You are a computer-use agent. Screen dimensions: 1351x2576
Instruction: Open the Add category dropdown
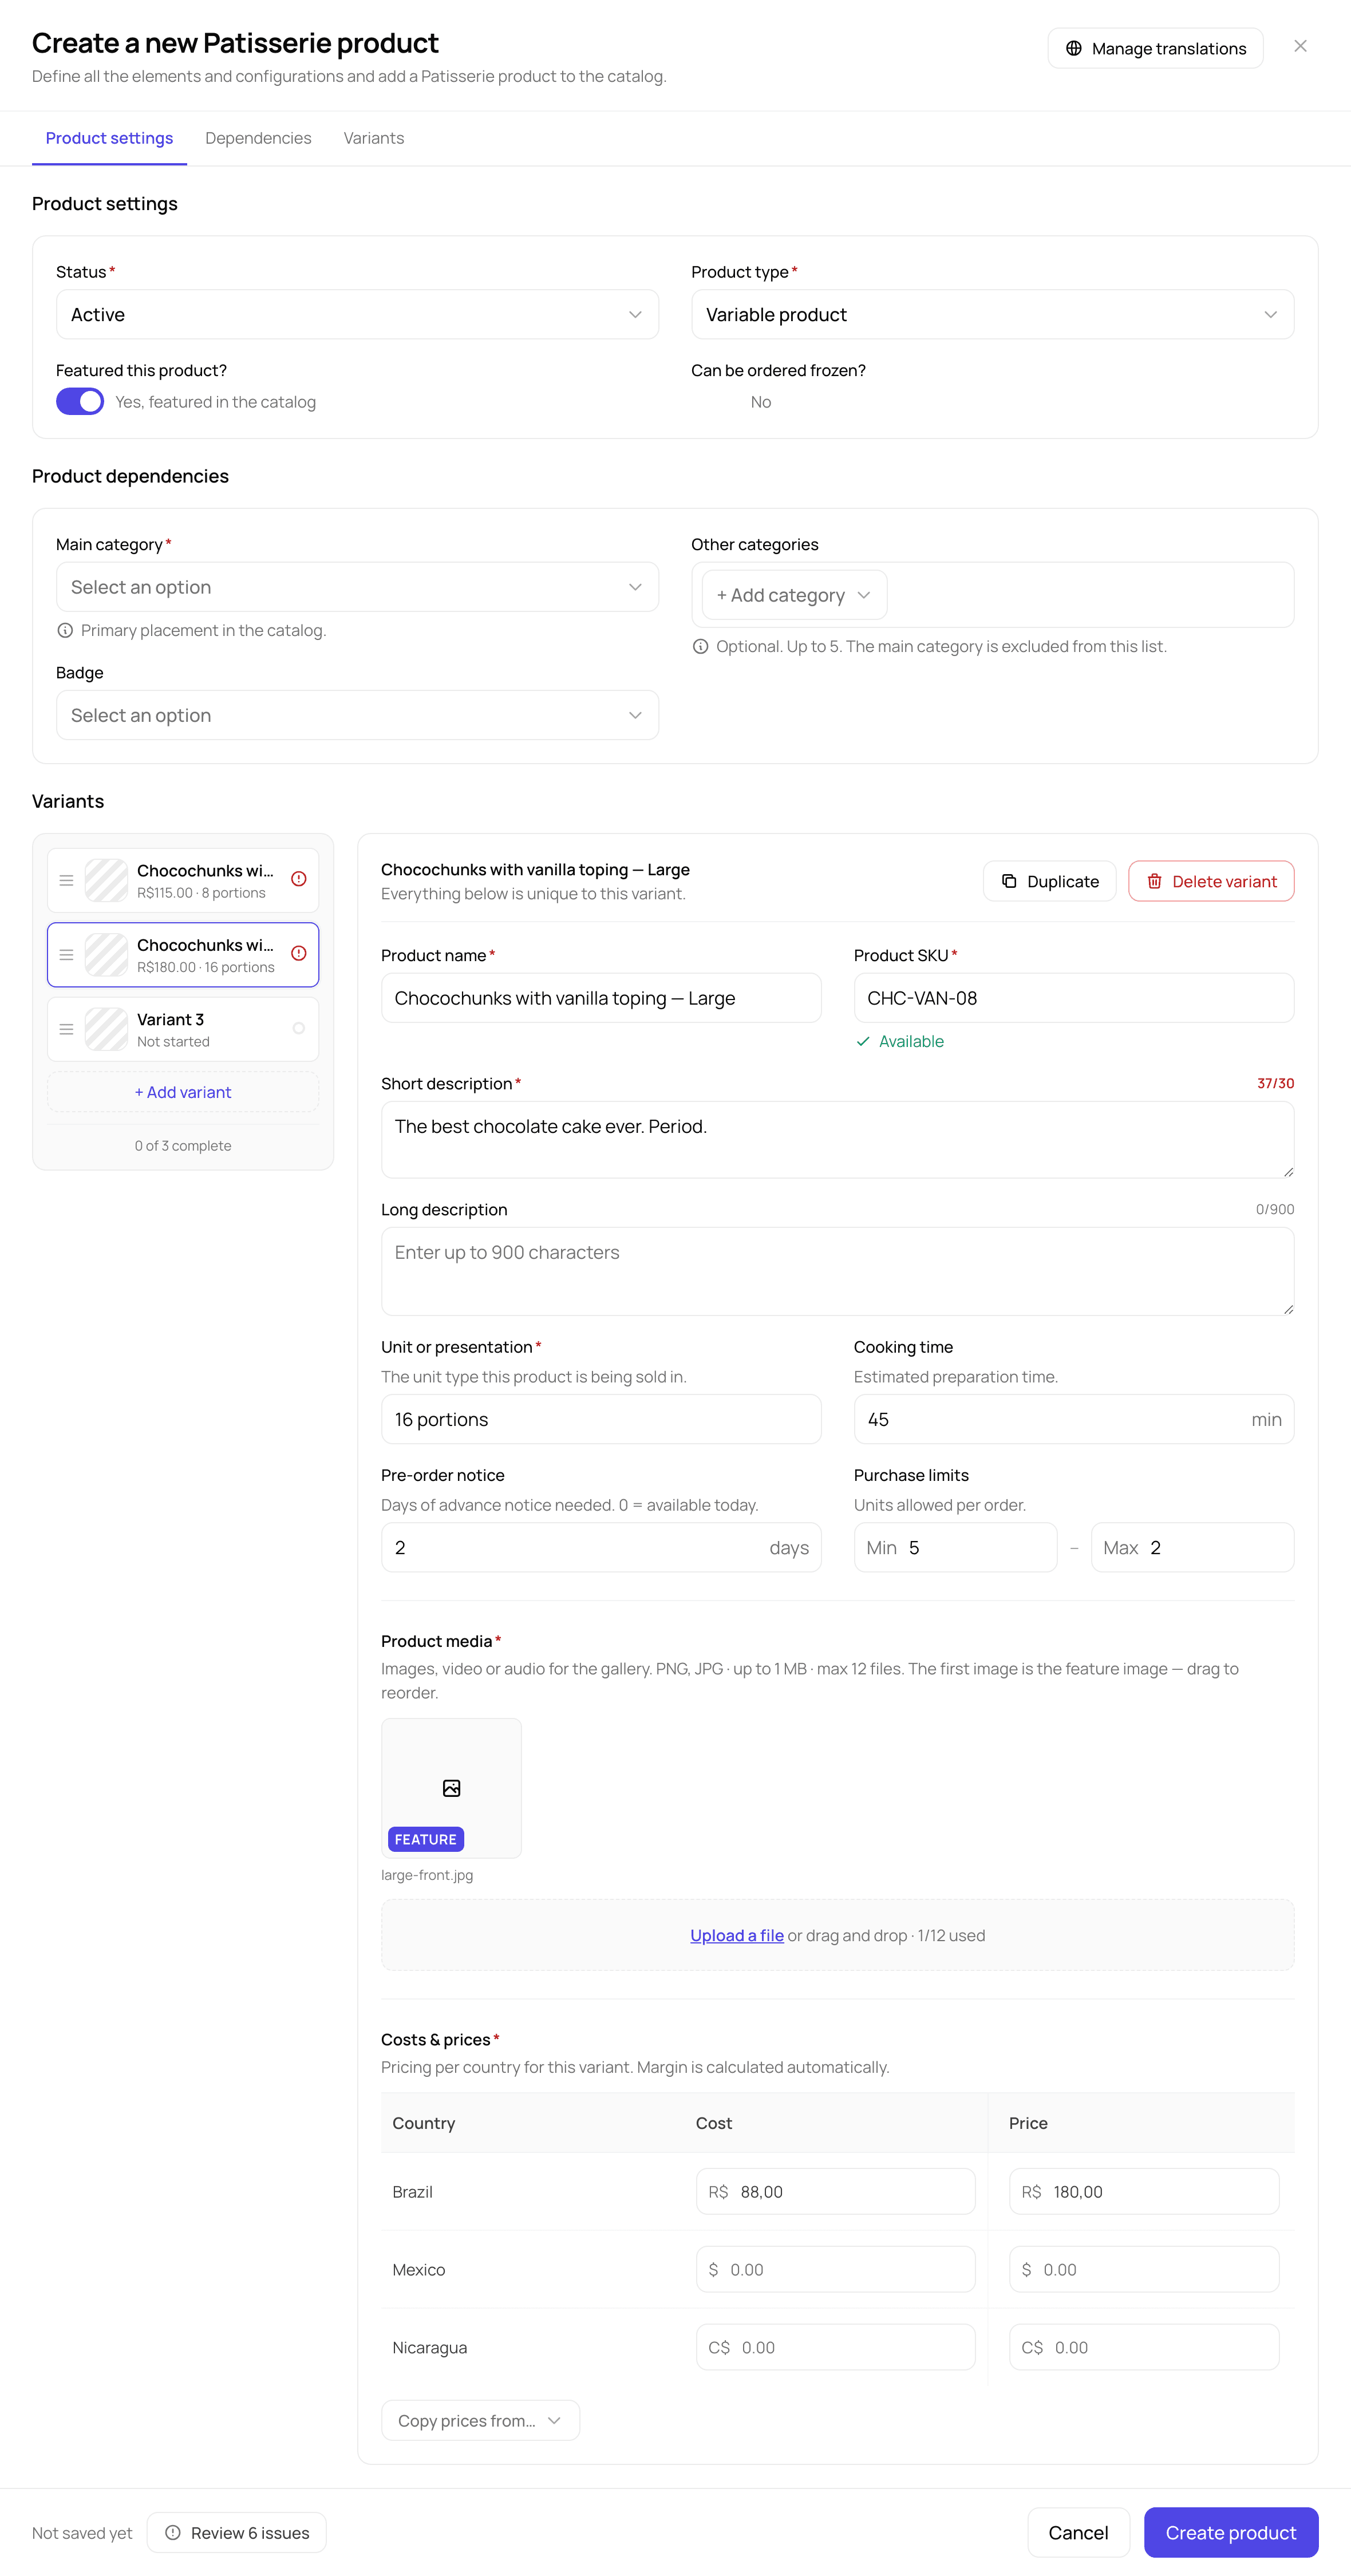(x=794, y=595)
